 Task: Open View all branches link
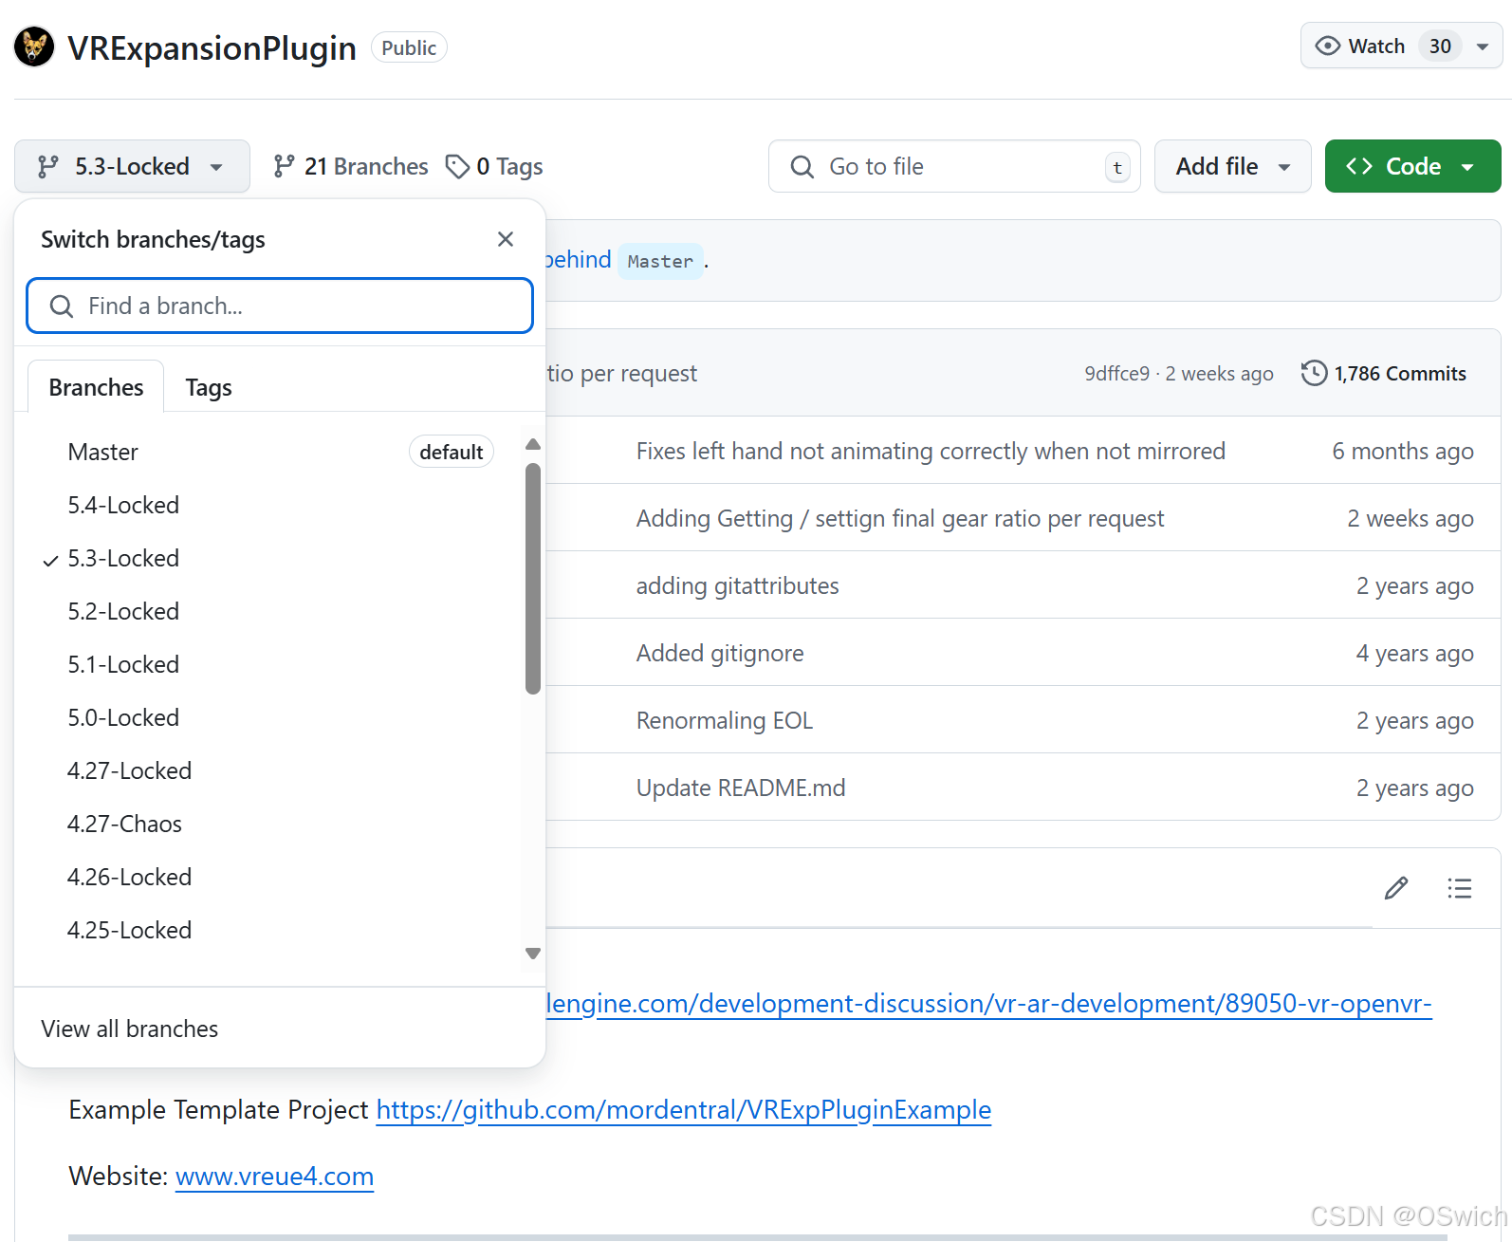(130, 1029)
